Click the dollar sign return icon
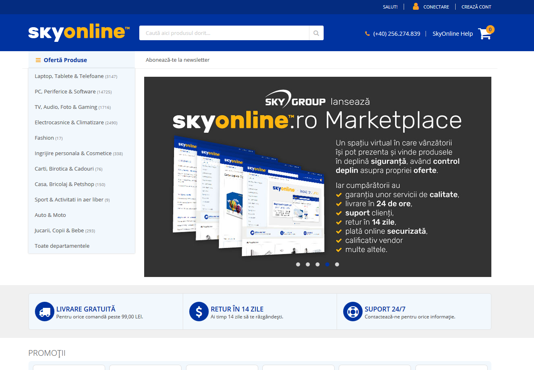The height and width of the screenshot is (370, 534). pyautogui.click(x=199, y=312)
